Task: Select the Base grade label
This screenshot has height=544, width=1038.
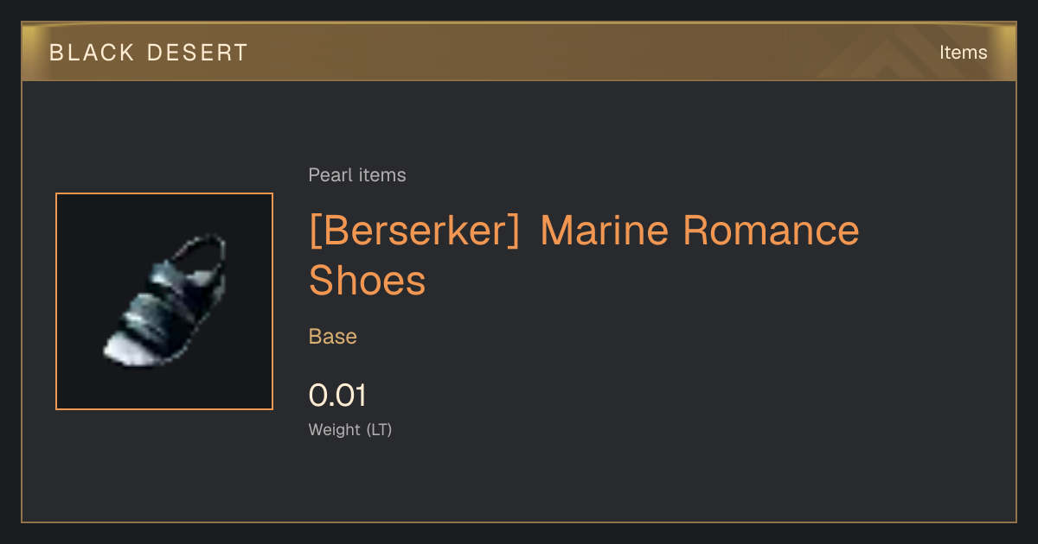Action: tap(333, 336)
